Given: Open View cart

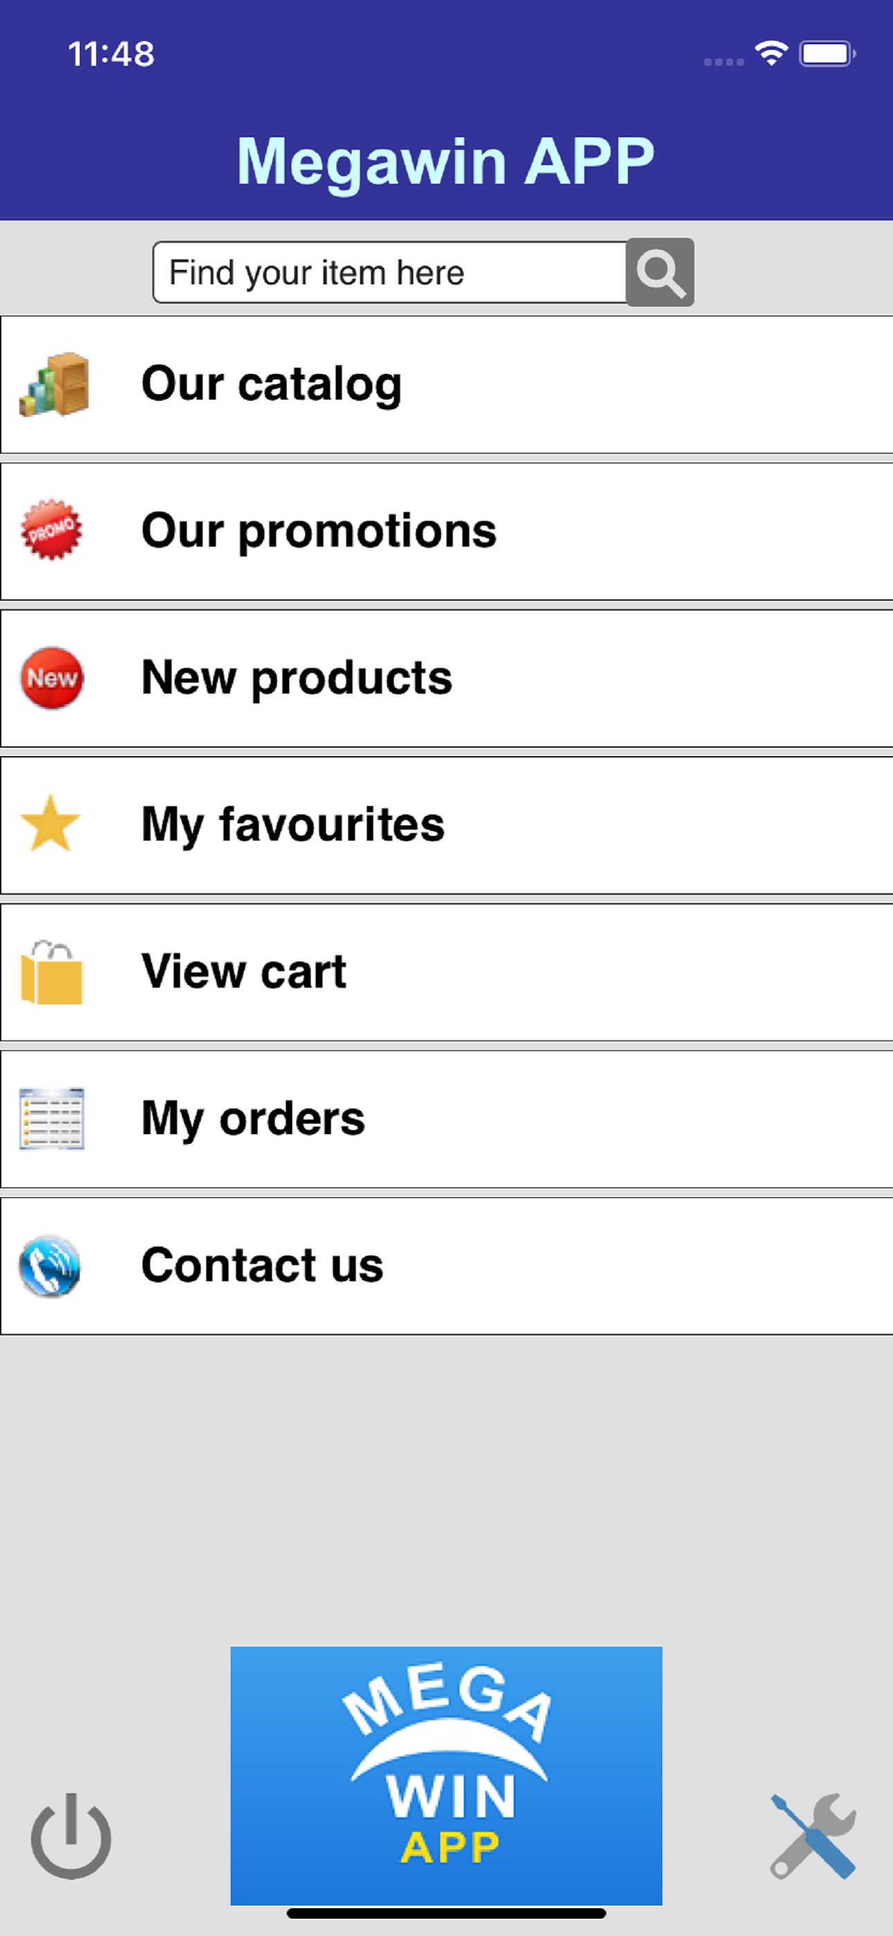Looking at the screenshot, I should tap(244, 971).
